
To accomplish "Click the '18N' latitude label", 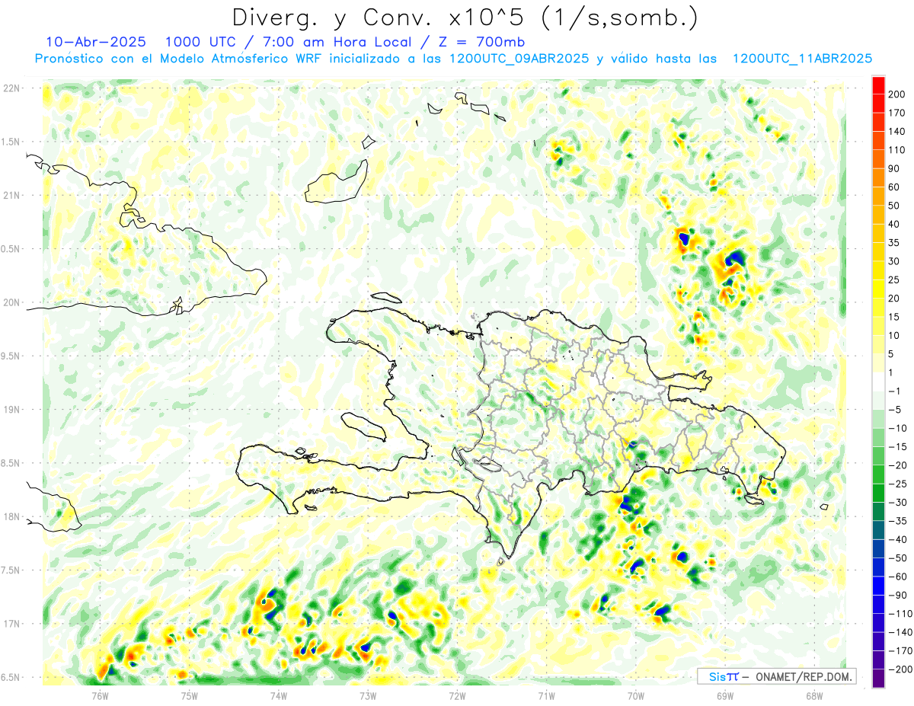I will point(11,517).
